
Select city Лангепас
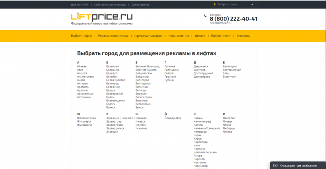(x=229, y=118)
